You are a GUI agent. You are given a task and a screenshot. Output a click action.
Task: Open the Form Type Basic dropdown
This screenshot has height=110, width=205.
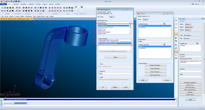tap(112, 17)
